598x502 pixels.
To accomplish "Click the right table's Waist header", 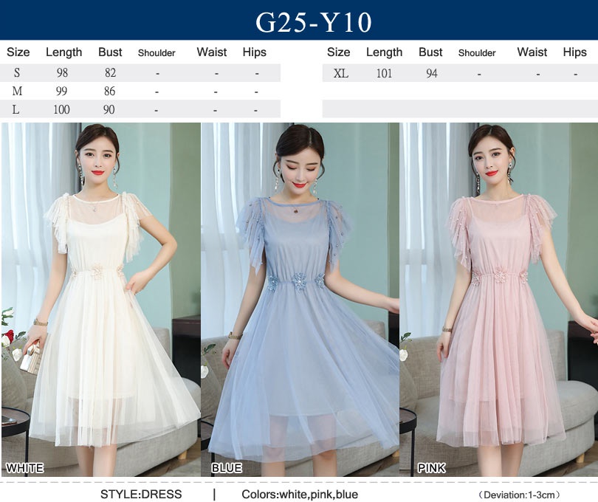I will [532, 52].
